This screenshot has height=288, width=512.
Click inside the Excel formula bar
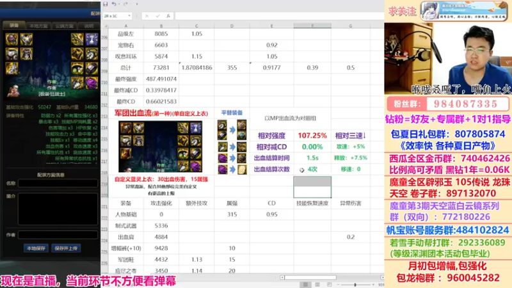(x=279, y=15)
